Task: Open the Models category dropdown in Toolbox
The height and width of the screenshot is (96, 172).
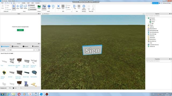Action: click(x=4, y=50)
